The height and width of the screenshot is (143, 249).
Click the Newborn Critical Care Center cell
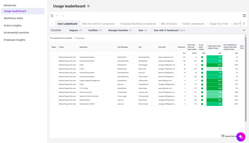(x=89, y=96)
